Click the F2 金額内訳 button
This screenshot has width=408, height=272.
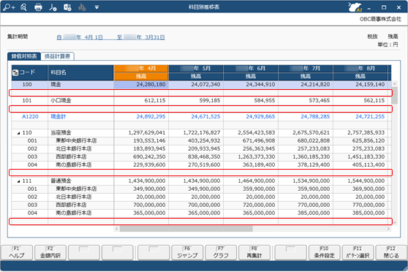pyautogui.click(x=50, y=252)
